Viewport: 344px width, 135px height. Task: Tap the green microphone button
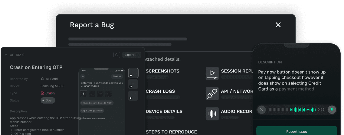tap(332, 110)
